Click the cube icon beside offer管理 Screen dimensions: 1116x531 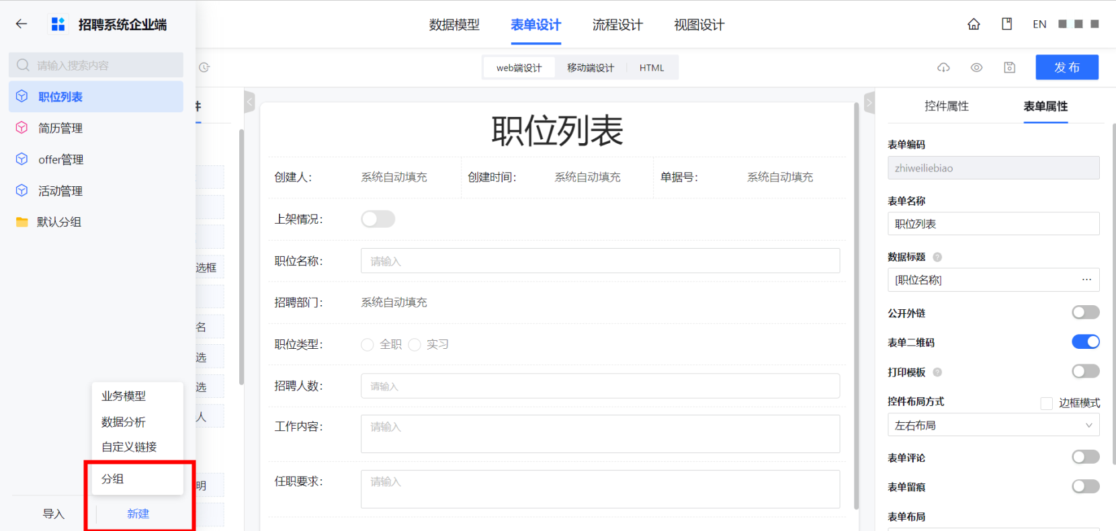tap(22, 159)
